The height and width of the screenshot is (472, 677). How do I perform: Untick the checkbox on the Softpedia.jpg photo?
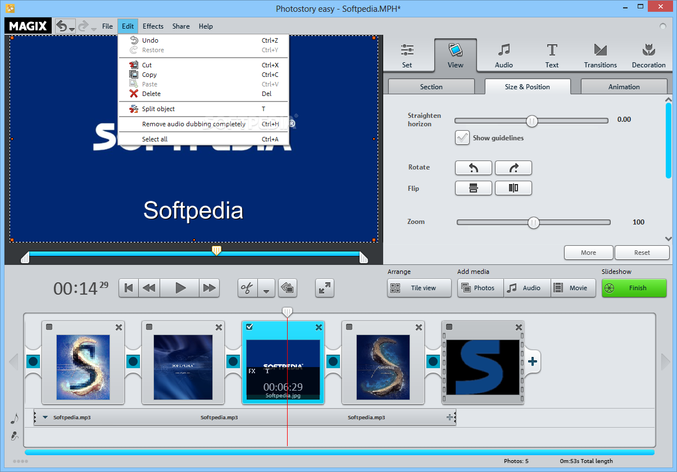click(249, 327)
